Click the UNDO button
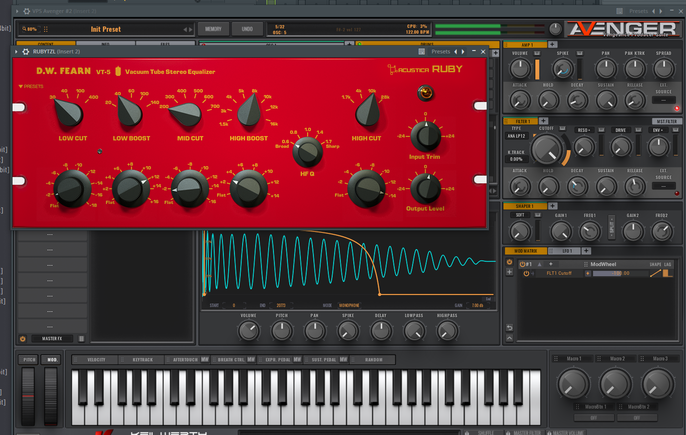The width and height of the screenshot is (686, 435). (x=247, y=29)
